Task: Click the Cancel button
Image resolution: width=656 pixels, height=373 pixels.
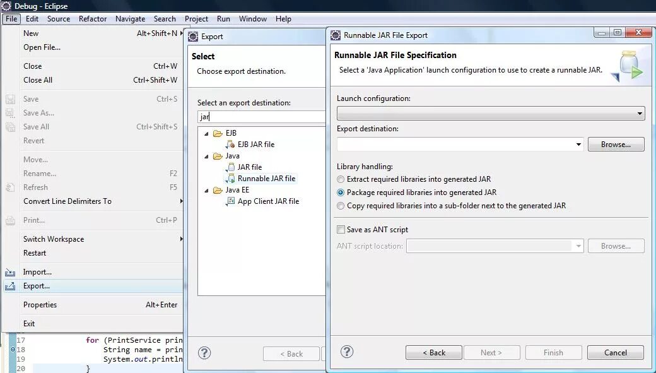Action: point(616,352)
